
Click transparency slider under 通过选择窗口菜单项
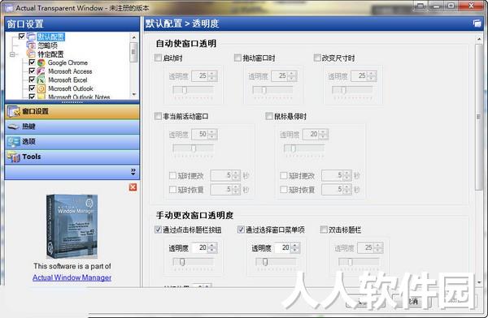point(276,262)
